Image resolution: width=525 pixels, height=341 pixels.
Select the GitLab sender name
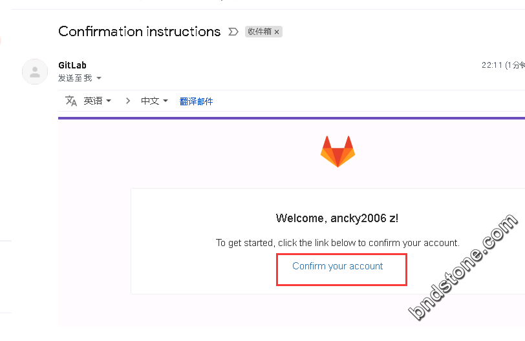tap(72, 65)
